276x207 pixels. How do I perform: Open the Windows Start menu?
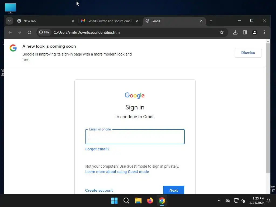(114, 201)
